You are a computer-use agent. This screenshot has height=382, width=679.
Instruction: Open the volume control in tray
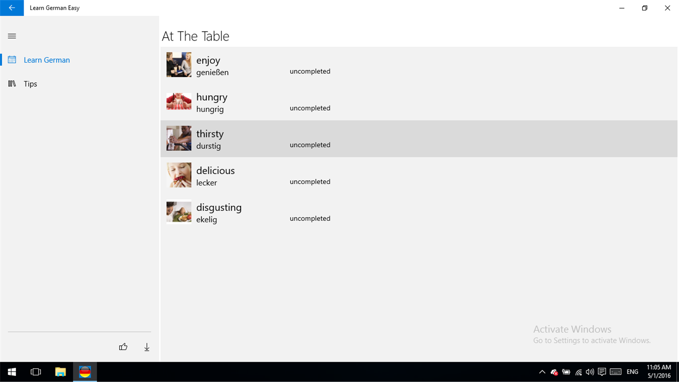pos(590,372)
